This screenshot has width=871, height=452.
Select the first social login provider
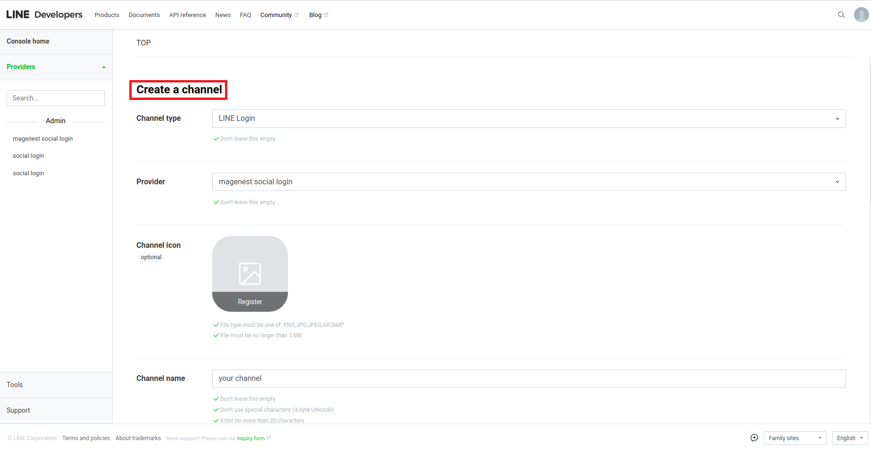pos(28,156)
